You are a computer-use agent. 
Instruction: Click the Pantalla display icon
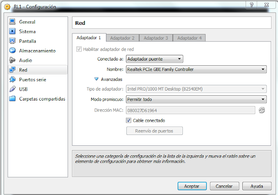[x=12, y=41]
